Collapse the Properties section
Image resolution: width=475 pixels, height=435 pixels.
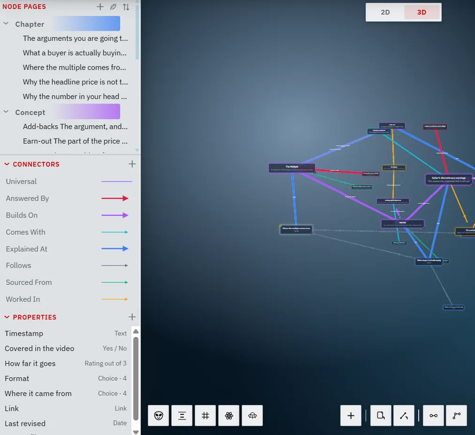pyautogui.click(x=7, y=317)
